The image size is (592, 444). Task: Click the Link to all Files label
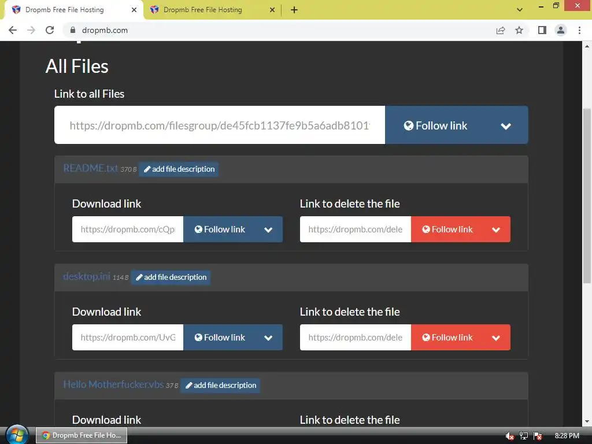point(89,94)
